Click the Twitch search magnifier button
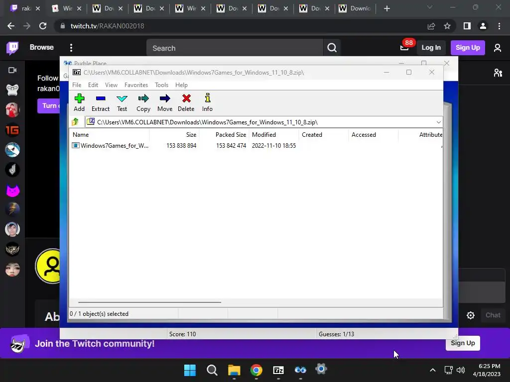 click(x=332, y=48)
